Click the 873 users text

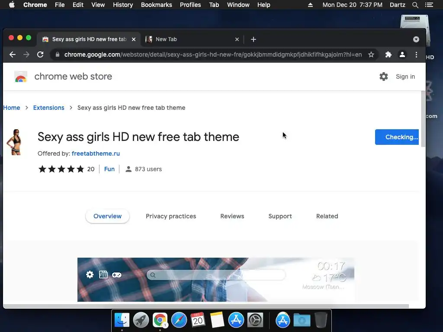(x=148, y=169)
